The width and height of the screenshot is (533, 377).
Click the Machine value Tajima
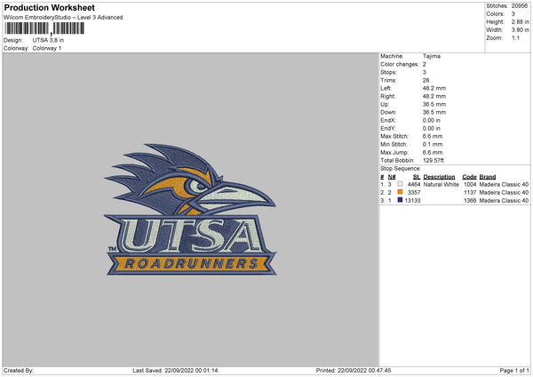[x=431, y=56]
